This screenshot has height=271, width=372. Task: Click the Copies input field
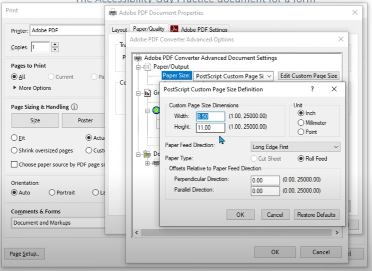[x=41, y=47]
